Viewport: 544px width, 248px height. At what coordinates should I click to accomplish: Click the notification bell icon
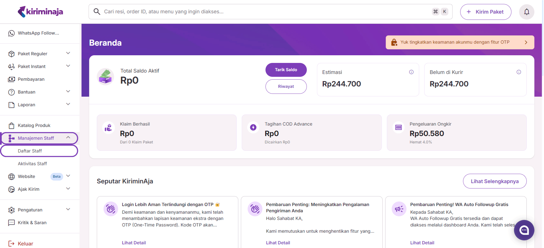[x=526, y=12]
